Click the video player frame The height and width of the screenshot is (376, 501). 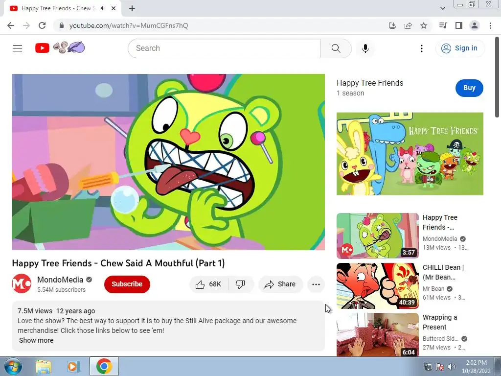coord(168,162)
